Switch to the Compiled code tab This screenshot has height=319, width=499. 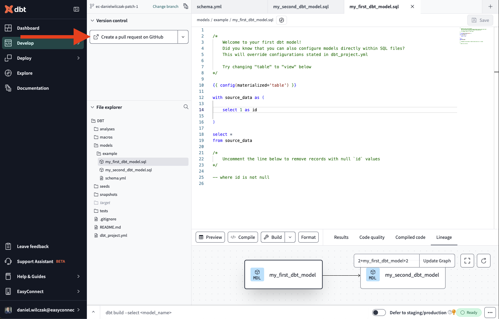(410, 237)
